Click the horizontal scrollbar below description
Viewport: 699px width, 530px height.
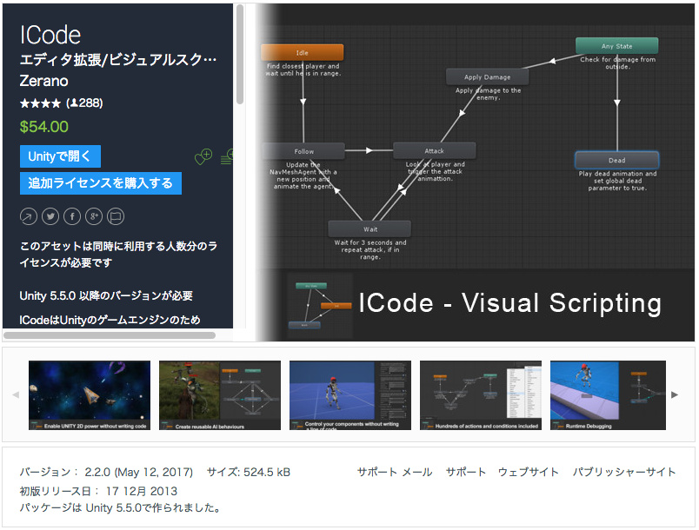[x=110, y=335]
